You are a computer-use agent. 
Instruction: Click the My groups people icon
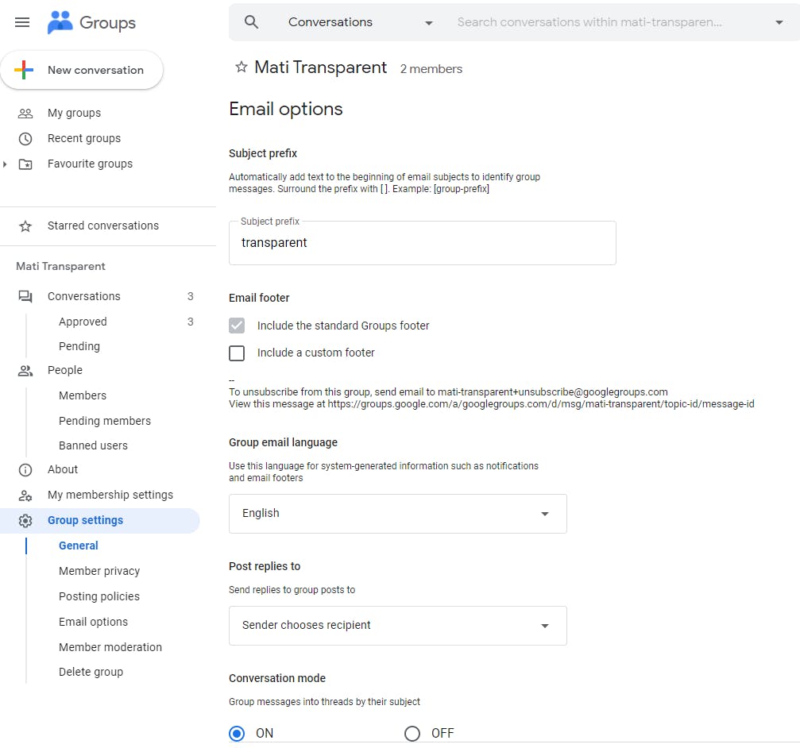pos(25,114)
